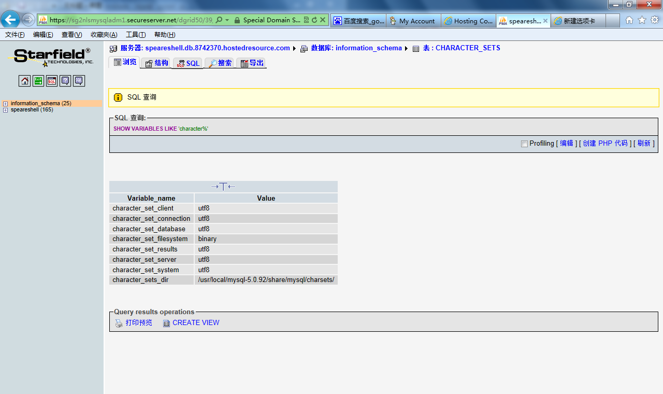Image resolution: width=663 pixels, height=394 pixels.
Task: Click the 打印预览 link
Action: coord(139,323)
